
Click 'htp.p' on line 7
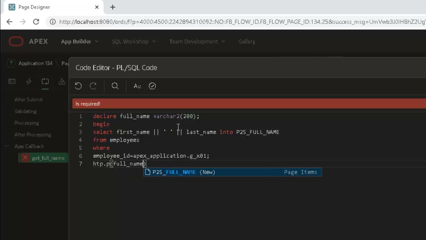tap(102, 164)
